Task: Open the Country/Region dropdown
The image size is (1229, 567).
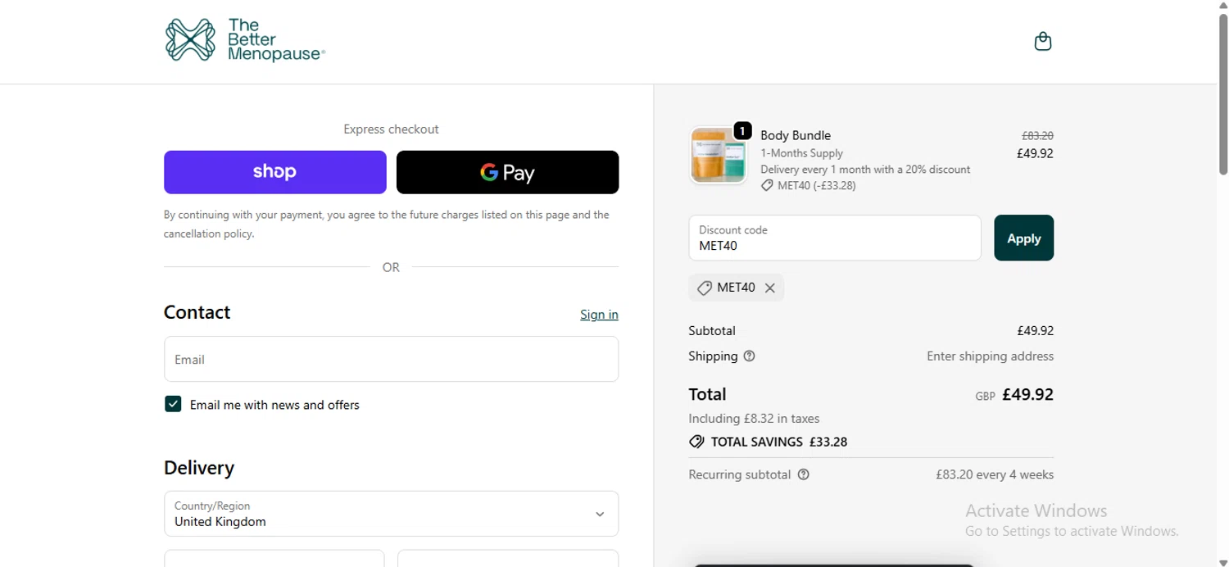Action: [x=391, y=514]
